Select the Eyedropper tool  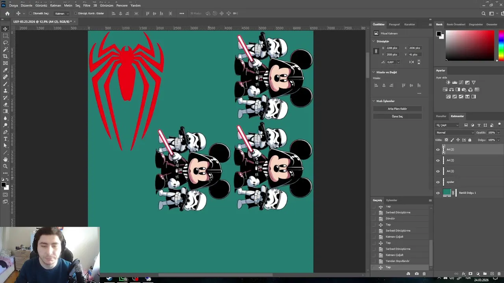(6, 70)
